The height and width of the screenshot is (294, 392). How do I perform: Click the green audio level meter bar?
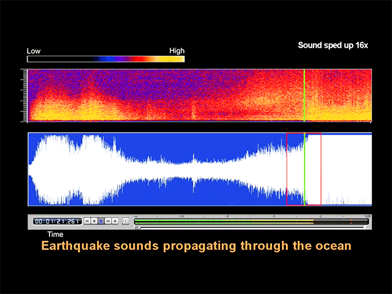point(245,220)
